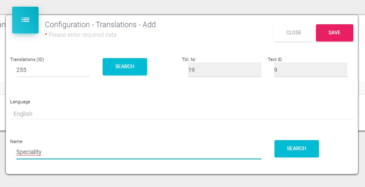Click the Text ID label
Viewport: 365px width, 187px height.
tap(275, 59)
